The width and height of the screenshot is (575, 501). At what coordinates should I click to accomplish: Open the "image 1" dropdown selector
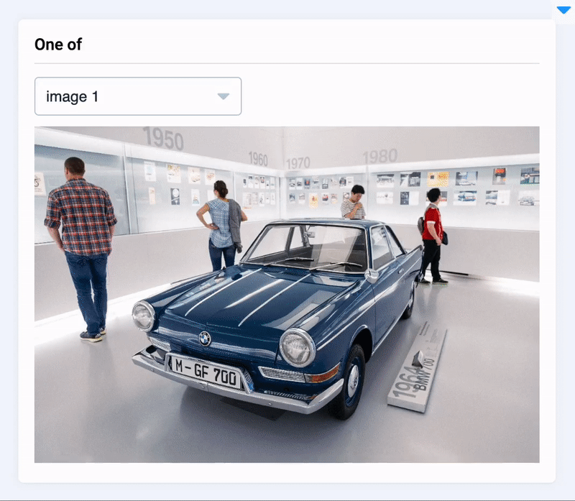point(138,96)
